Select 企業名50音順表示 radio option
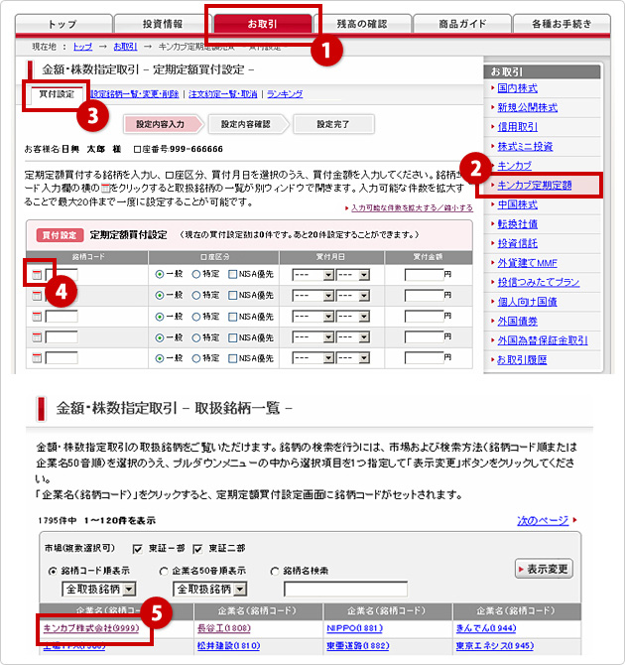625x665 pixels. [164, 572]
